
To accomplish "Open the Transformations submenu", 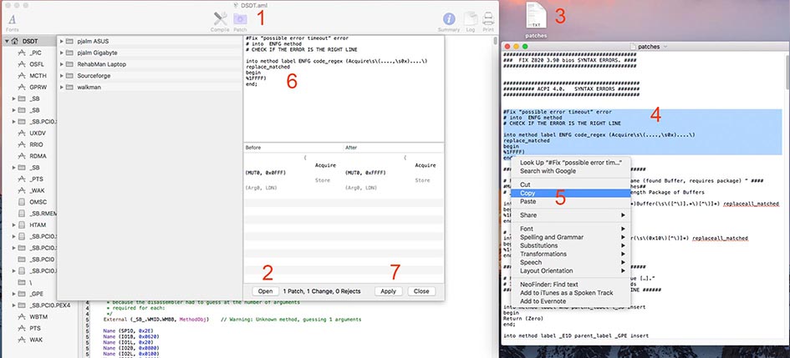I will click(570, 254).
